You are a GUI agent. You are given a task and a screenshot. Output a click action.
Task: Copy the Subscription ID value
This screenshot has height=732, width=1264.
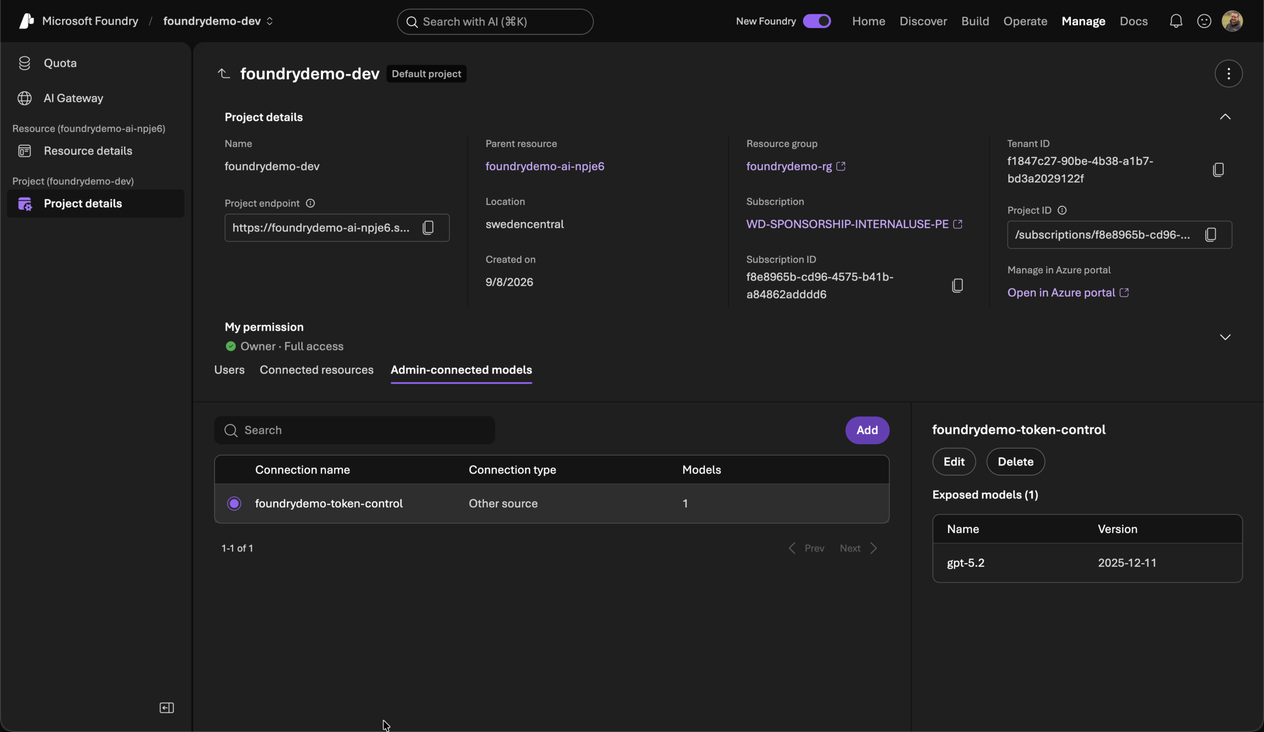[x=957, y=286]
